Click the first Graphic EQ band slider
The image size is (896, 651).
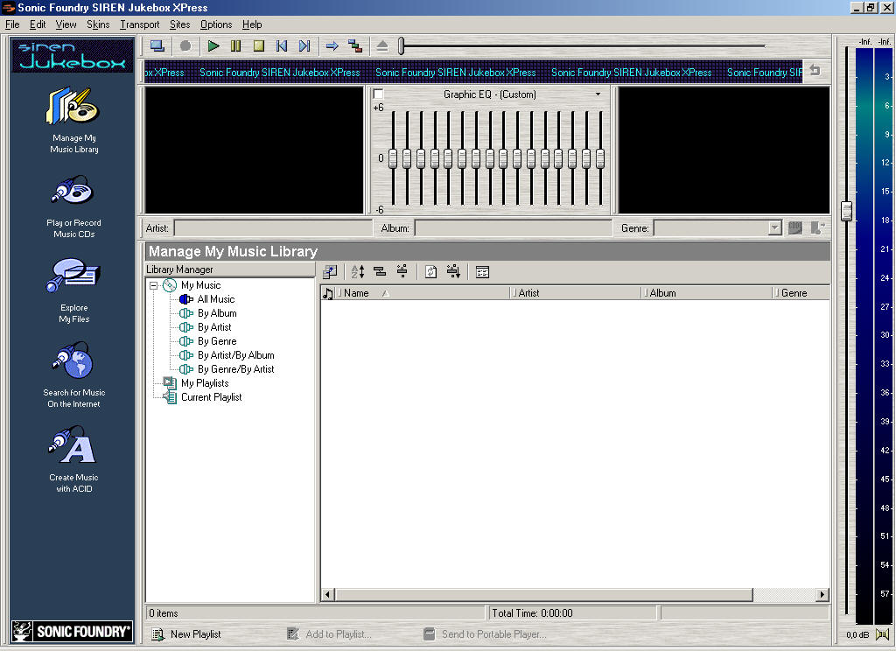tap(393, 158)
